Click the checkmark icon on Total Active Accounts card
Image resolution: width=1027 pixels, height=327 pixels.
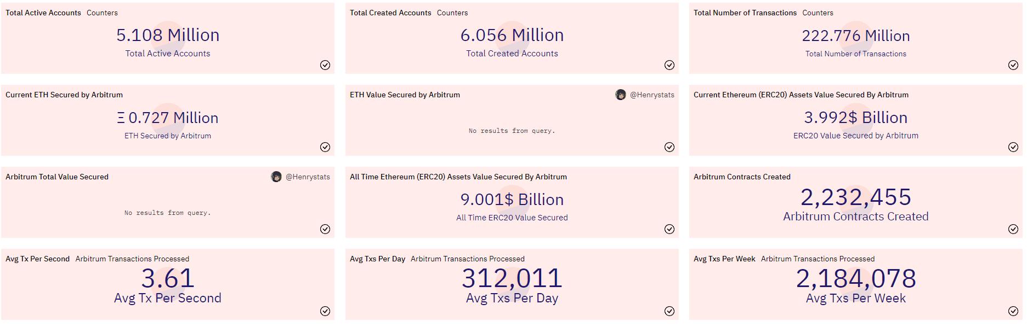[326, 65]
